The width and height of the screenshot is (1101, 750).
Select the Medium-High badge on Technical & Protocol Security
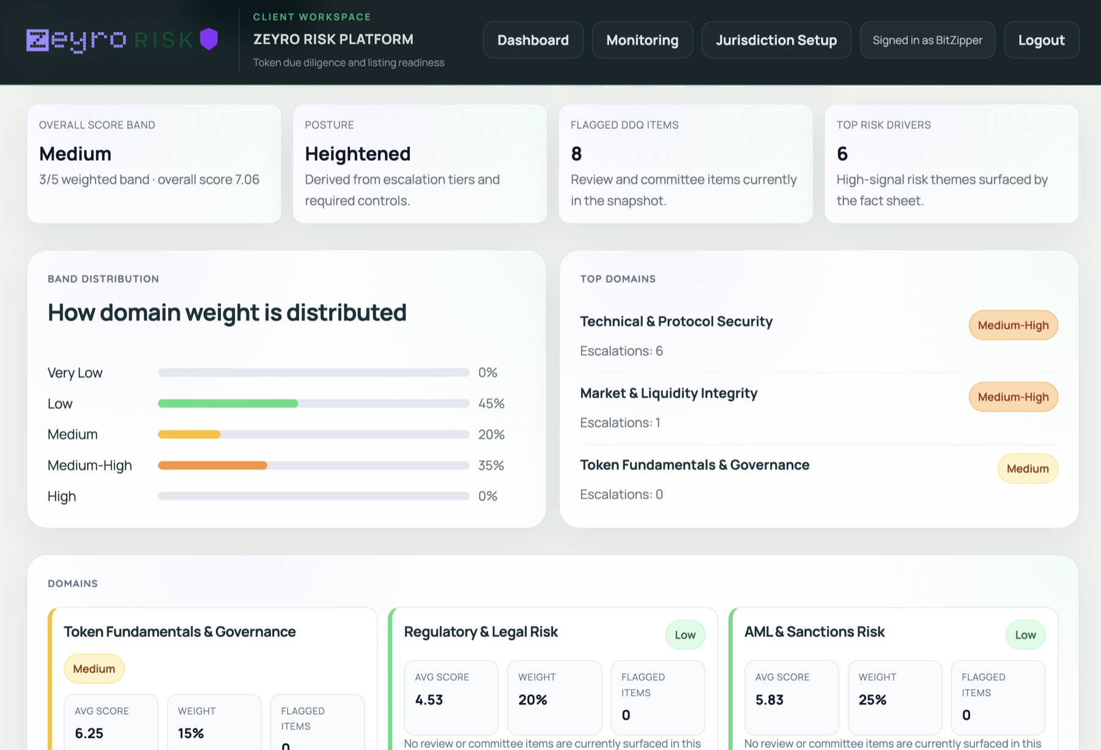[x=1013, y=325]
